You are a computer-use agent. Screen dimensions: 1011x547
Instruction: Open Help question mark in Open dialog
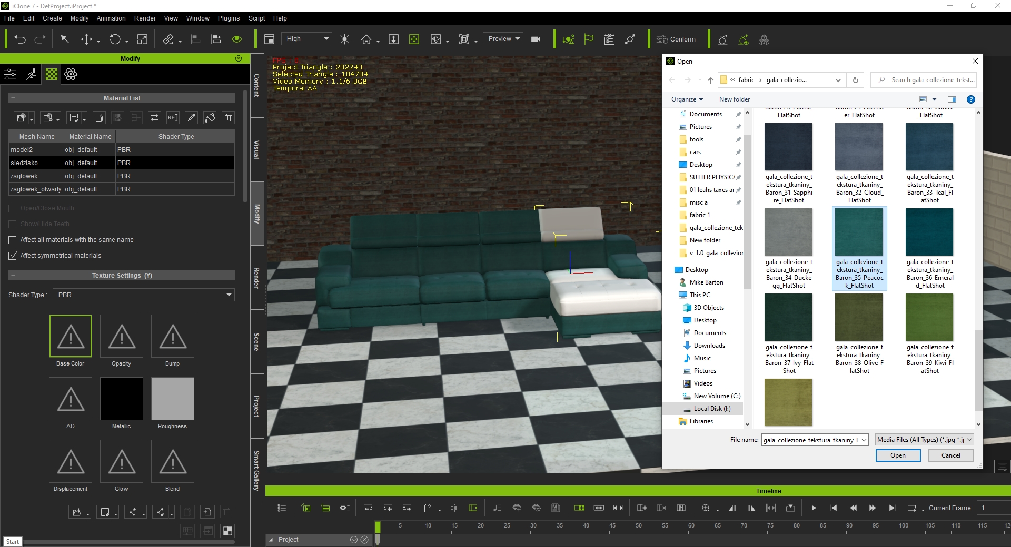pyautogui.click(x=970, y=99)
